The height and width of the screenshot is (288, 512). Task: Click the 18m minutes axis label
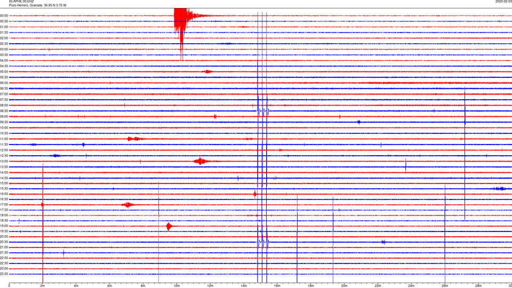310,286
